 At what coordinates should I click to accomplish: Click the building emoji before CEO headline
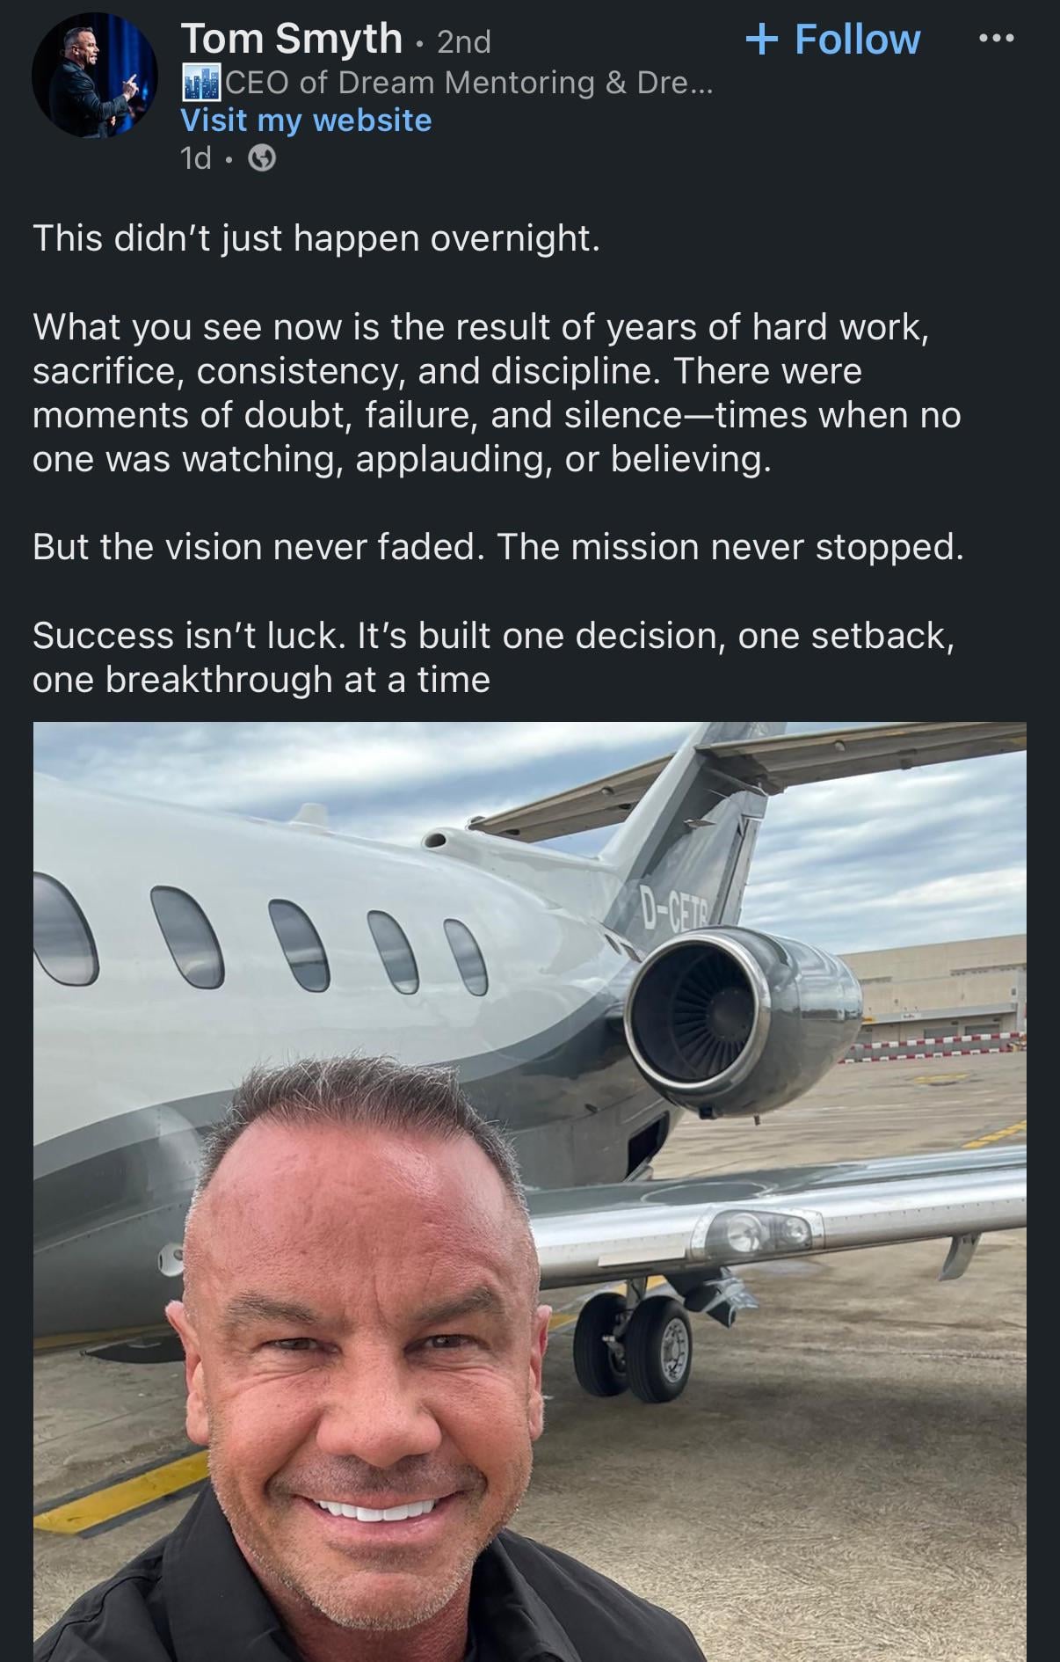coord(201,83)
